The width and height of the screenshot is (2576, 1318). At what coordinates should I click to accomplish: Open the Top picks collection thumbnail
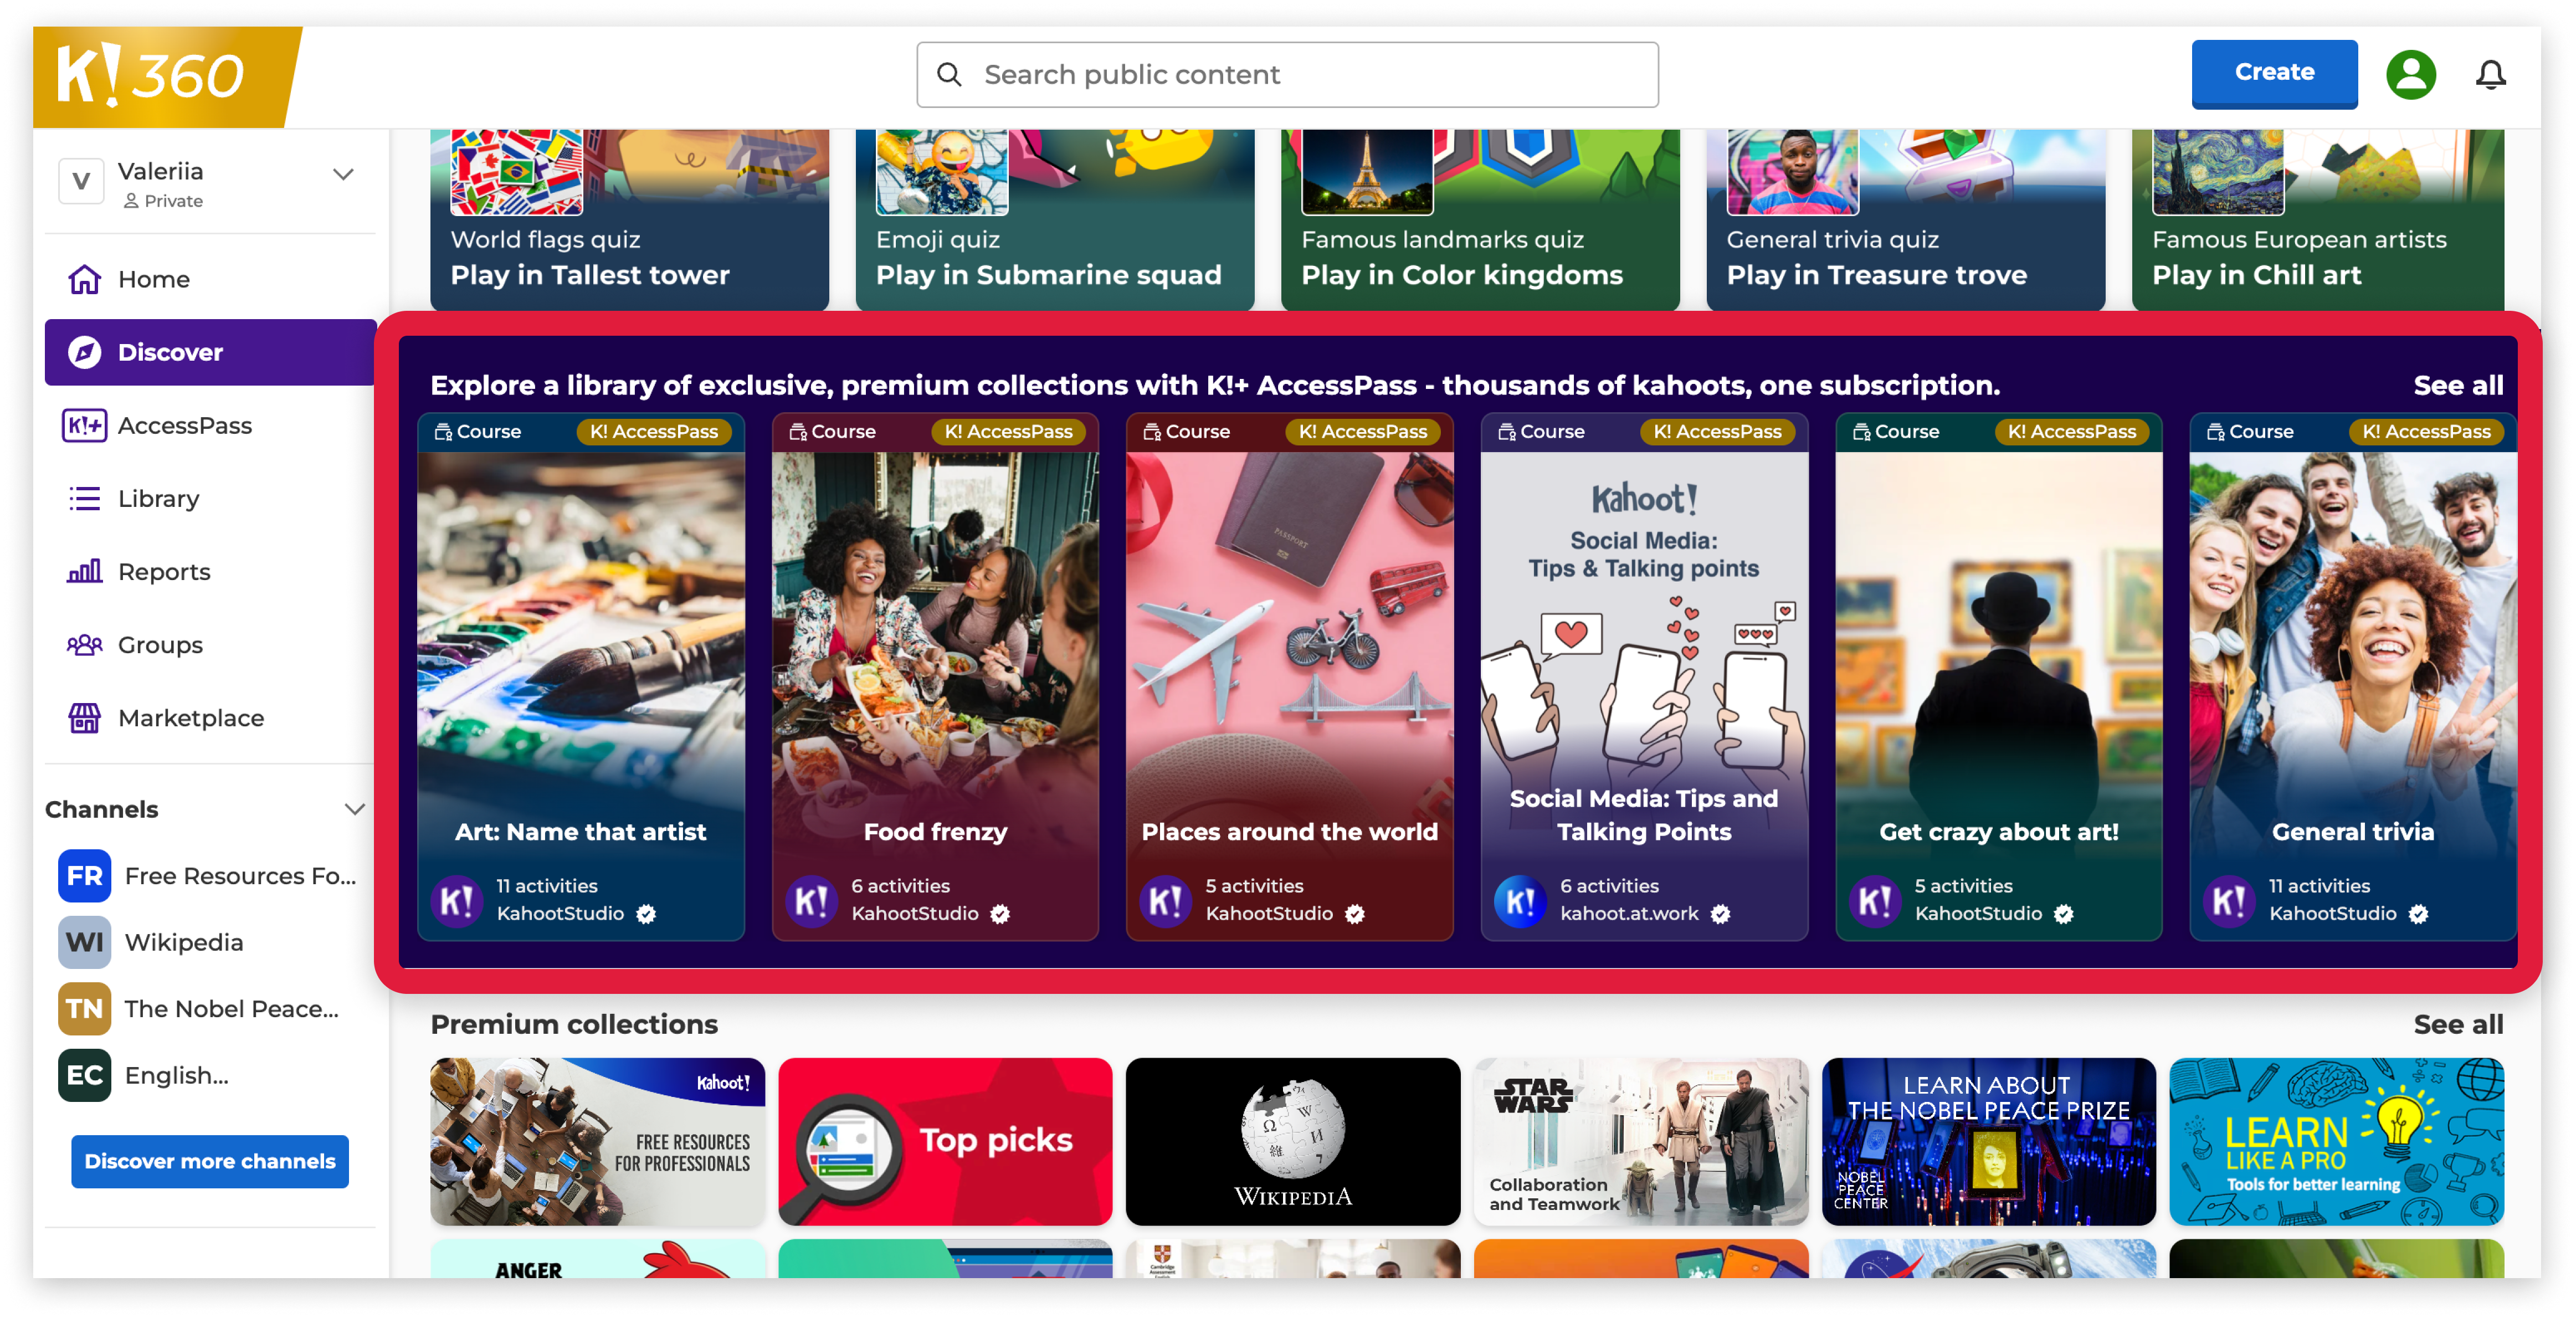945,1142
